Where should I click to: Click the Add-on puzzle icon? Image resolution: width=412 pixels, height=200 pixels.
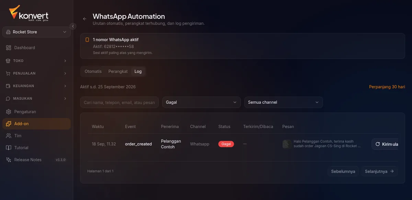point(9,123)
